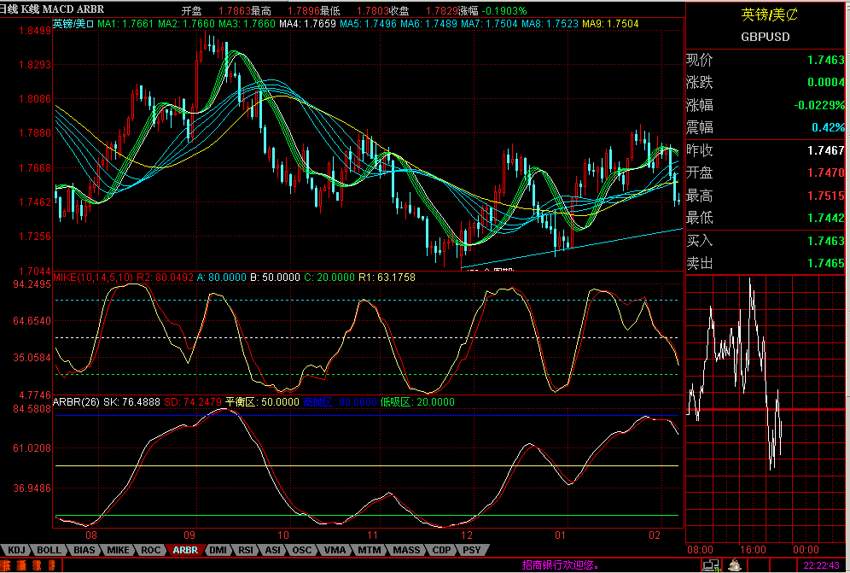Image resolution: width=850 pixels, height=573 pixels.
Task: Click the 卖出 value 1.7465
Action: tap(825, 264)
